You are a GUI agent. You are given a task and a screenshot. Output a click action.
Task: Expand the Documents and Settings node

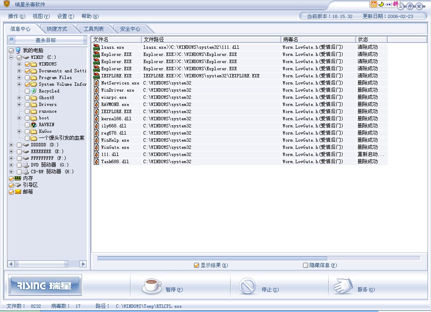(19, 71)
